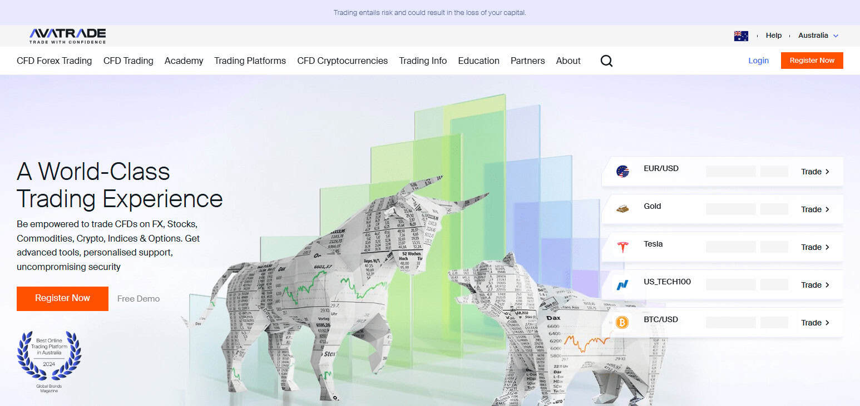Open the search magnifier icon

(x=606, y=61)
